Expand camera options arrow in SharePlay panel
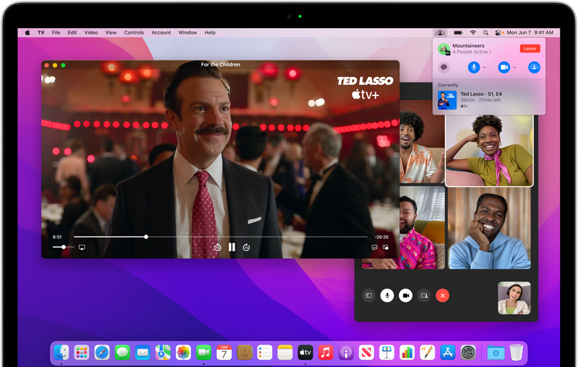The image size is (578, 367). click(515, 68)
